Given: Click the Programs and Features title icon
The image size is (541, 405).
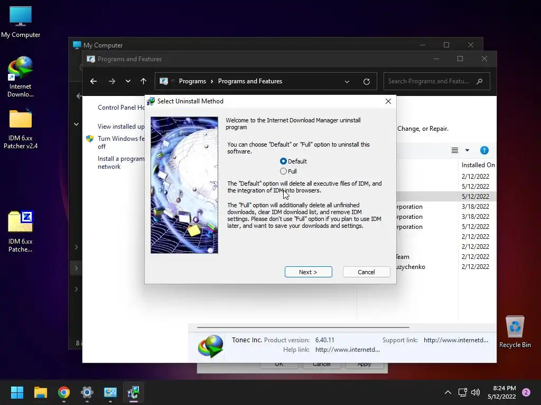Looking at the screenshot, I should pyautogui.click(x=91, y=59).
